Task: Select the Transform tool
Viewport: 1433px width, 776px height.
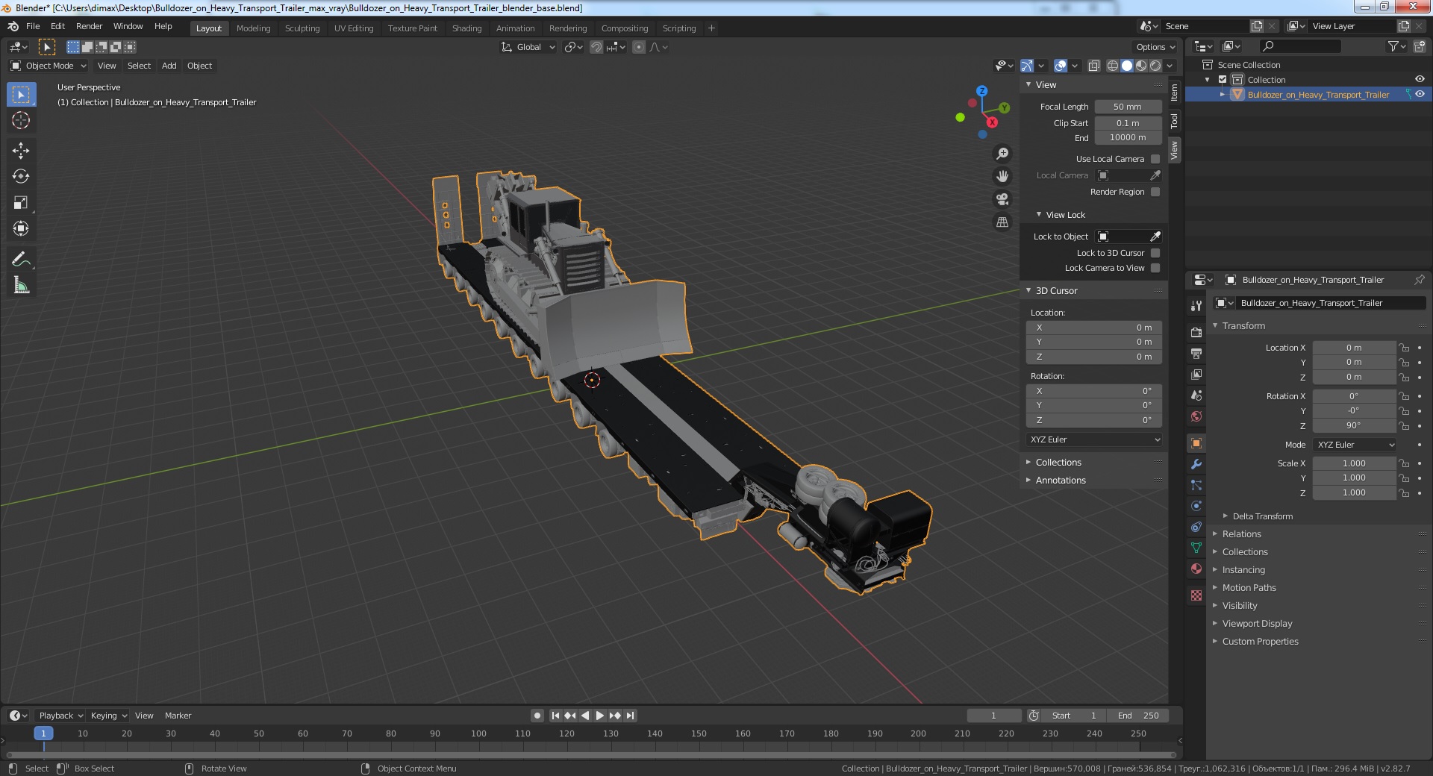Action: (x=21, y=229)
